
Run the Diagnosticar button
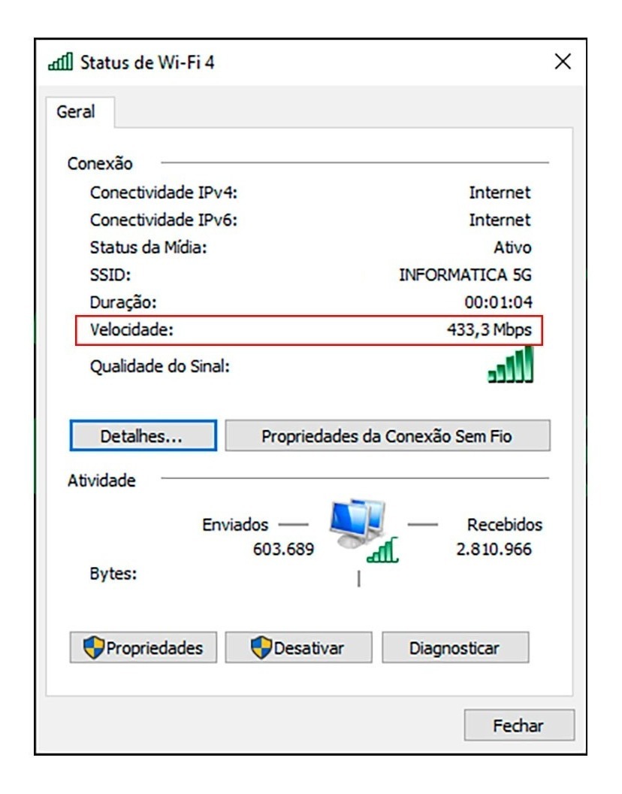click(455, 647)
